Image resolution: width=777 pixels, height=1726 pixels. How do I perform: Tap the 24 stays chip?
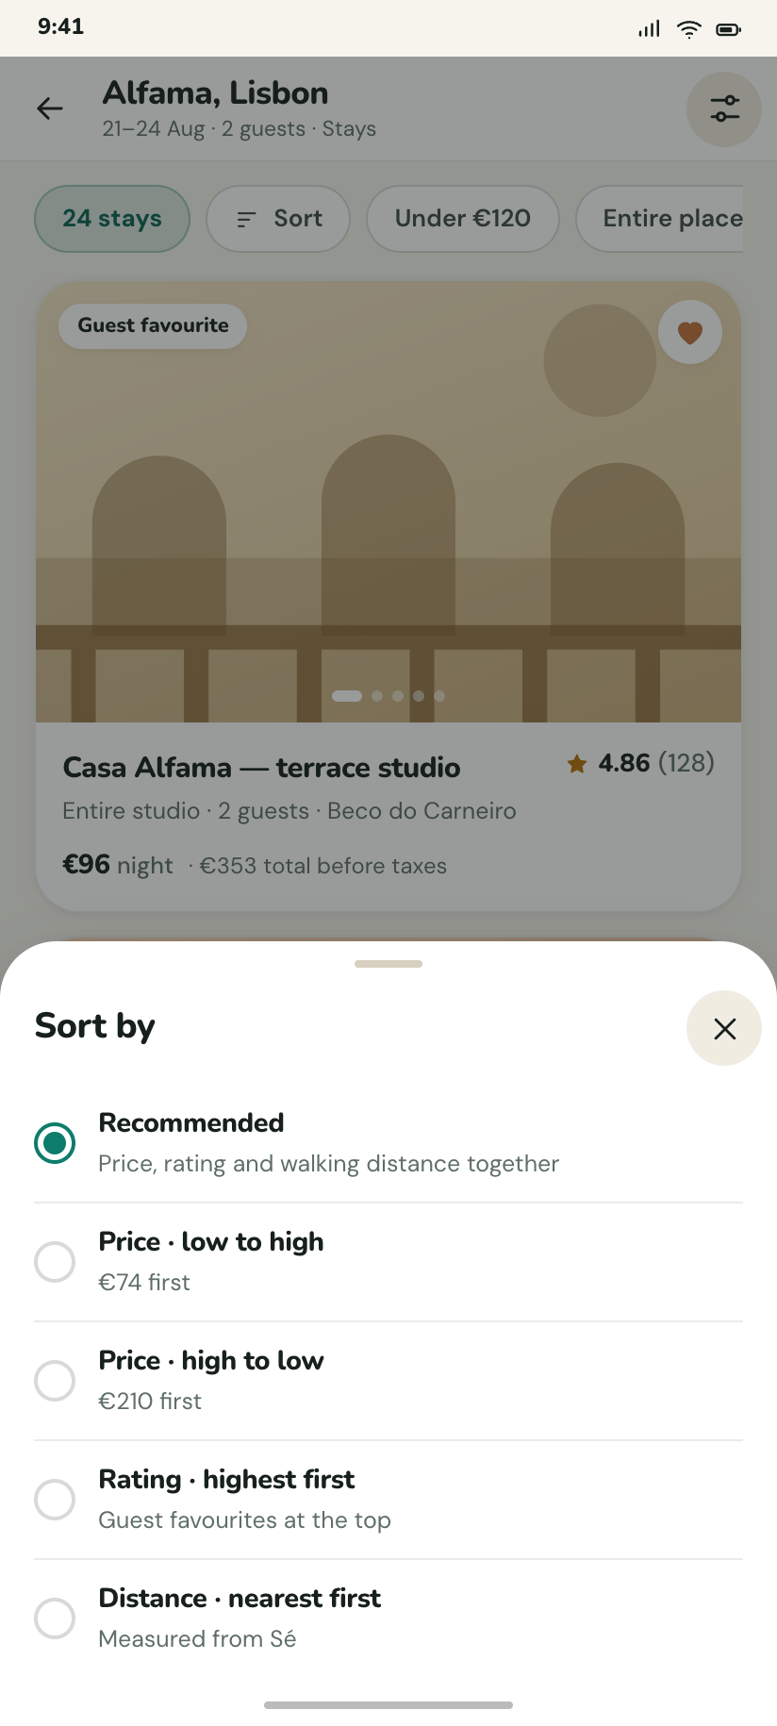pyautogui.click(x=112, y=219)
